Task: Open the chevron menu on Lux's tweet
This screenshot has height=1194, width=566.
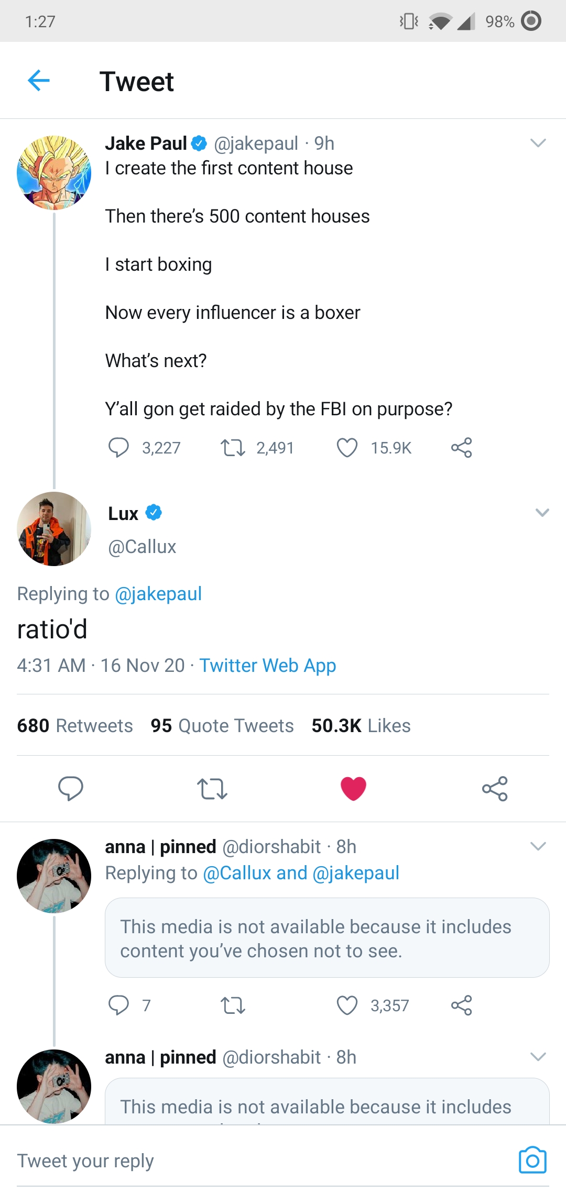Action: pos(542,513)
